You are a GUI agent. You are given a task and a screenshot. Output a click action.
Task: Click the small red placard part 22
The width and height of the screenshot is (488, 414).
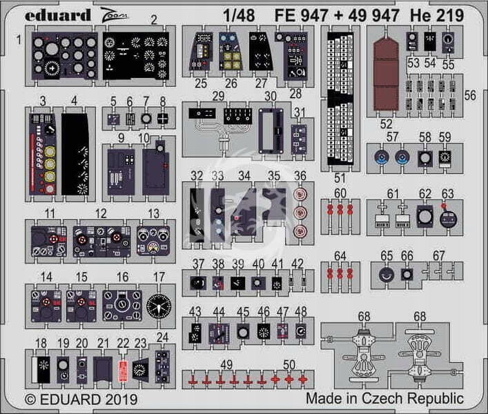point(124,371)
